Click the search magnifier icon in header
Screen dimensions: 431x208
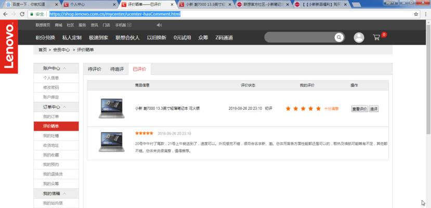(339, 37)
